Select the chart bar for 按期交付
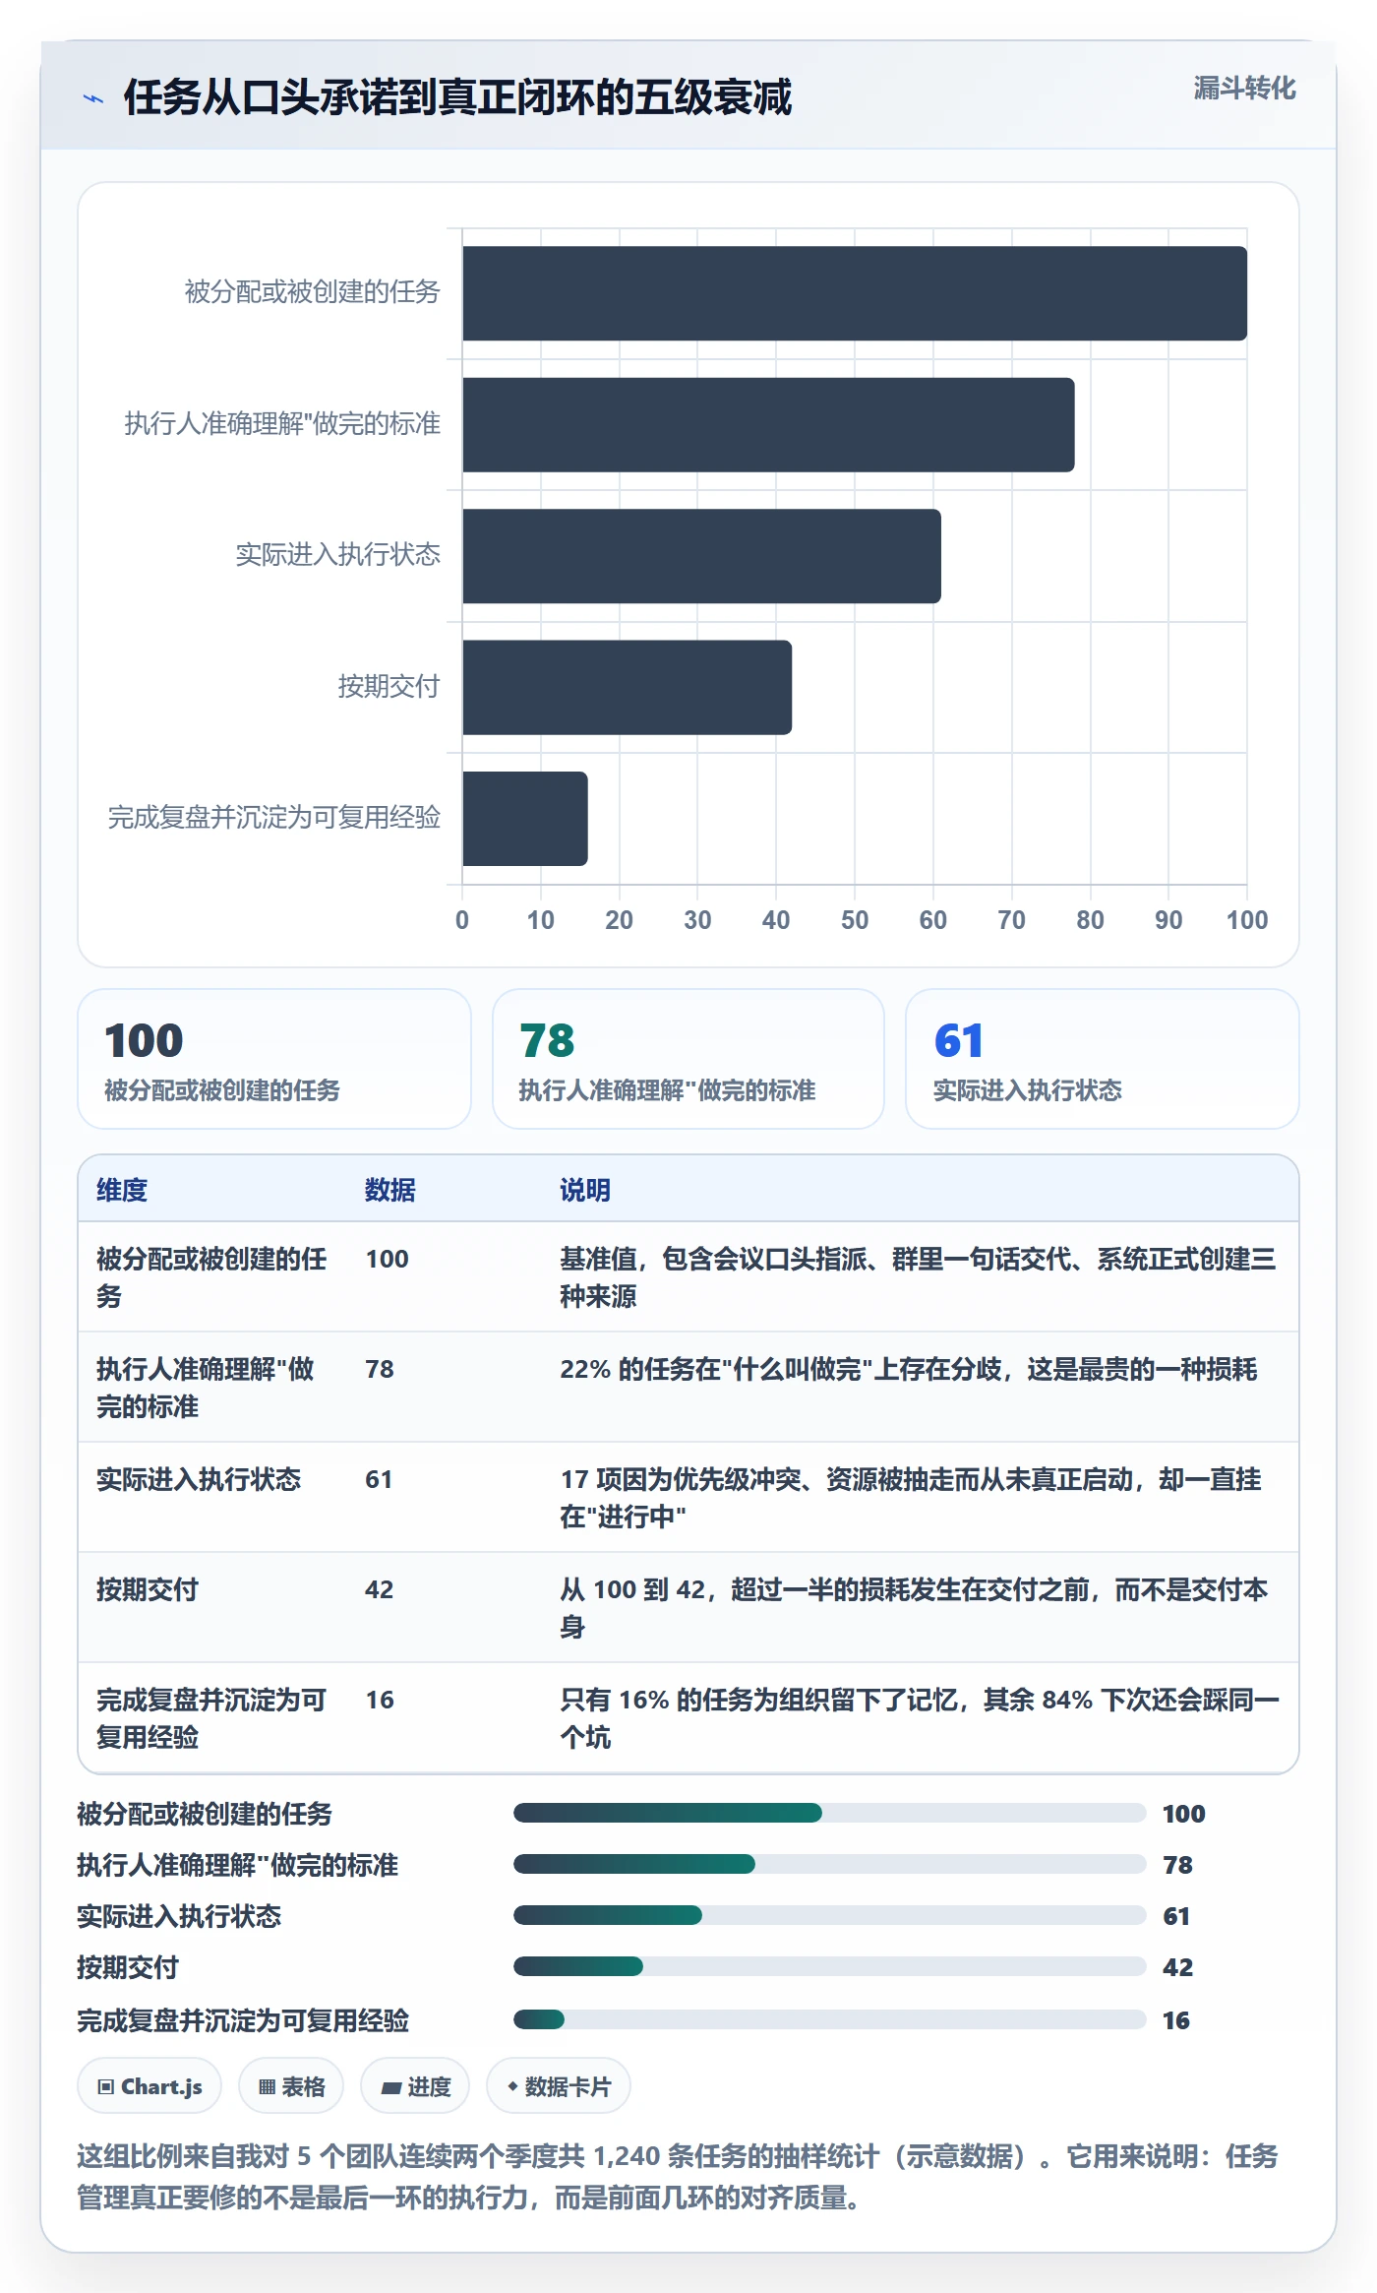 [x=628, y=688]
